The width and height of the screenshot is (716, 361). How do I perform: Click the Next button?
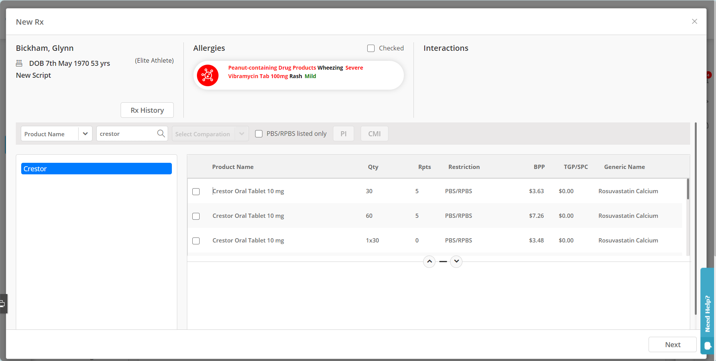672,344
